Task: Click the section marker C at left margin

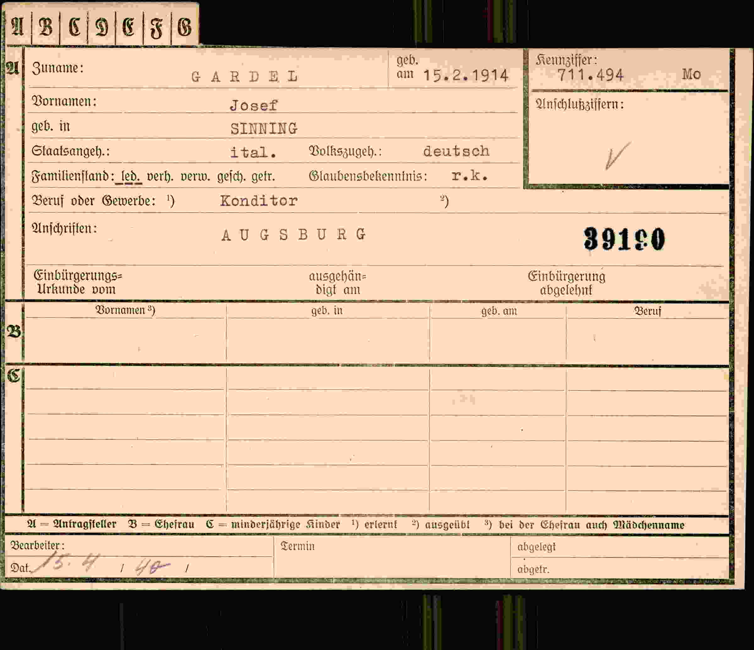Action: [x=14, y=375]
